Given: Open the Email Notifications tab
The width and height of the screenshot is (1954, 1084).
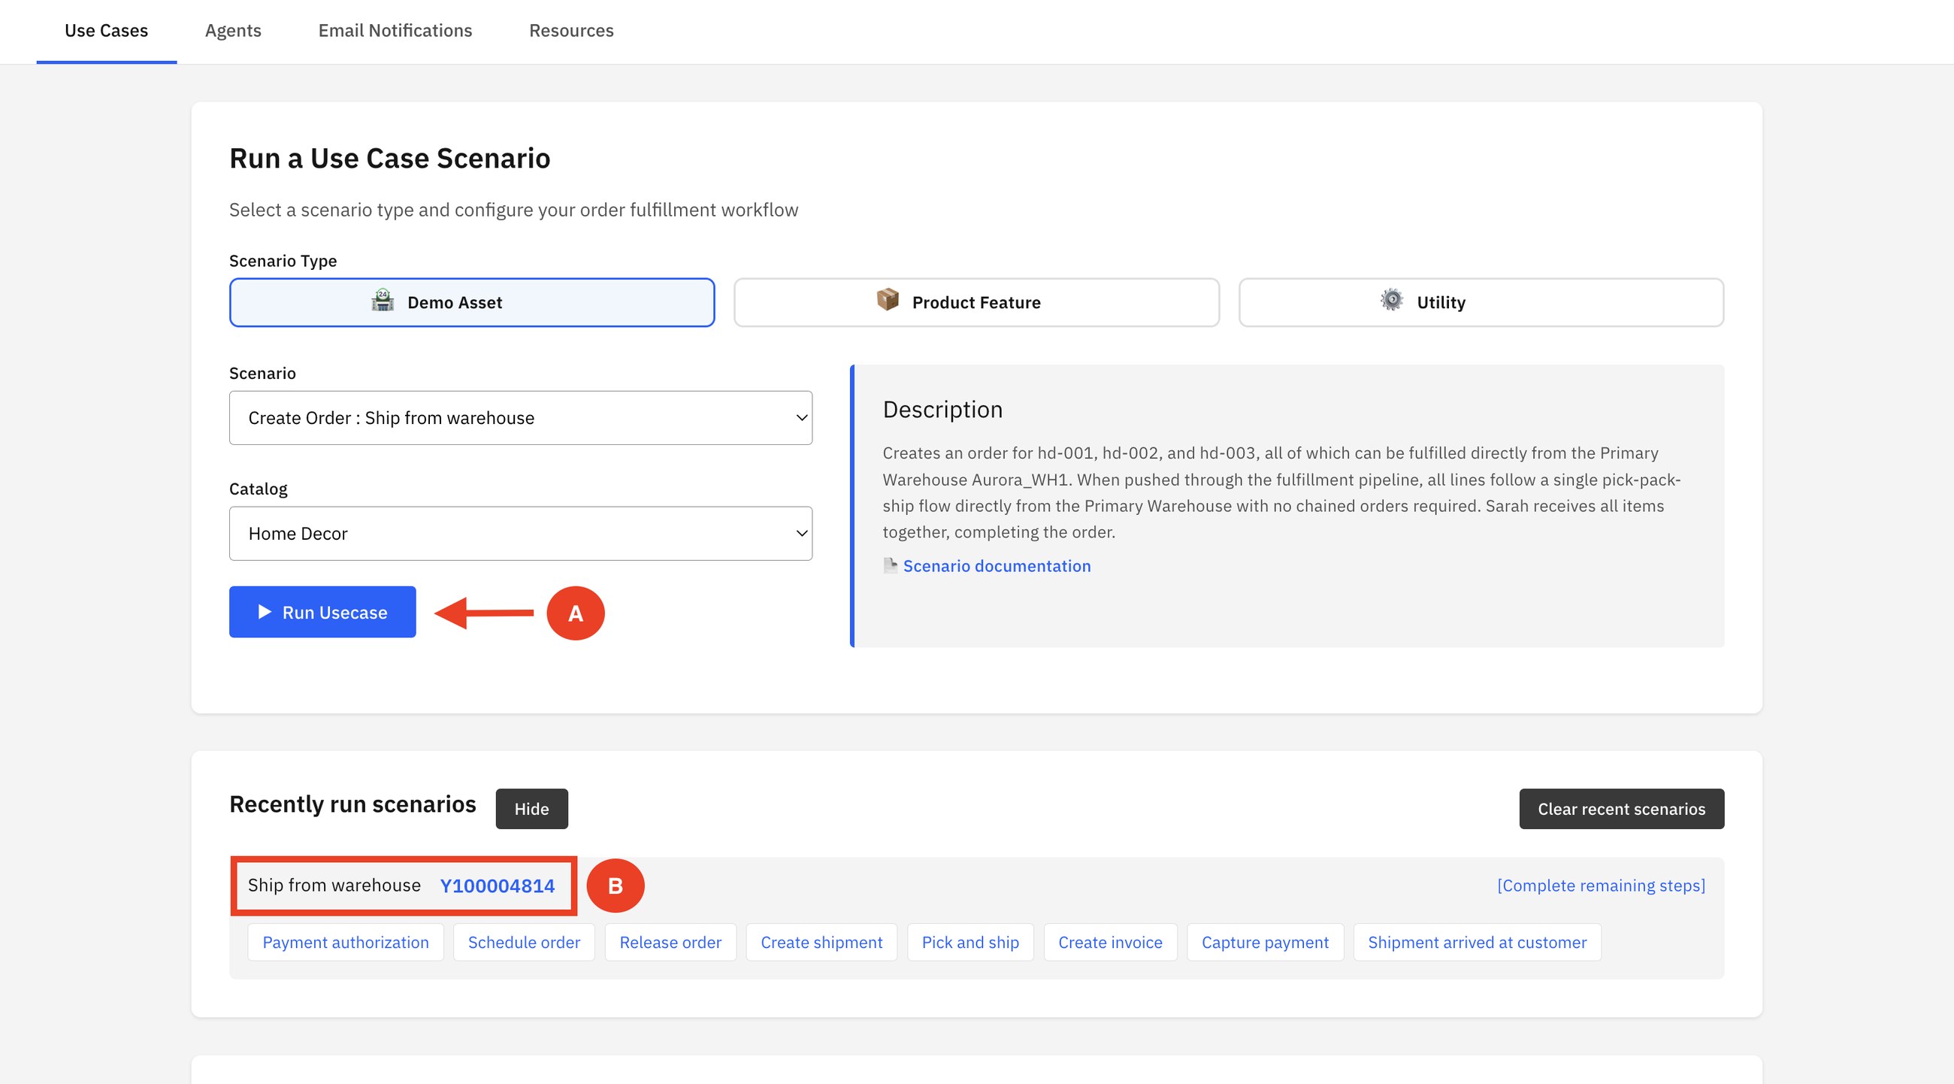Looking at the screenshot, I should (x=395, y=30).
